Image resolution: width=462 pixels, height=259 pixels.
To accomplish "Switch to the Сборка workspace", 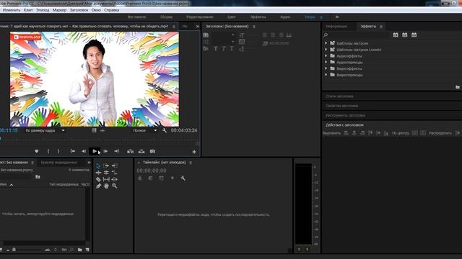I will pos(166,17).
